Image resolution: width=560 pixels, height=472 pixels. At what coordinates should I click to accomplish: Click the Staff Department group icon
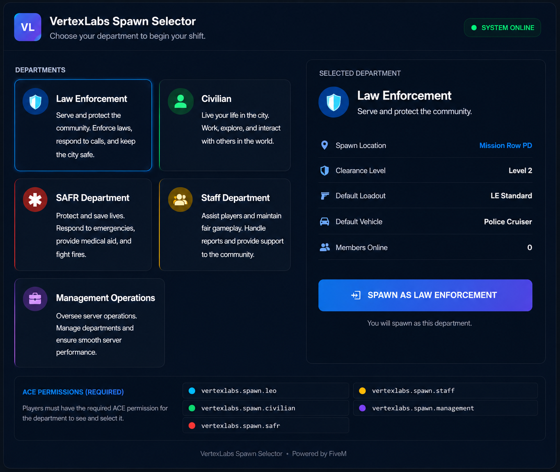click(x=181, y=200)
